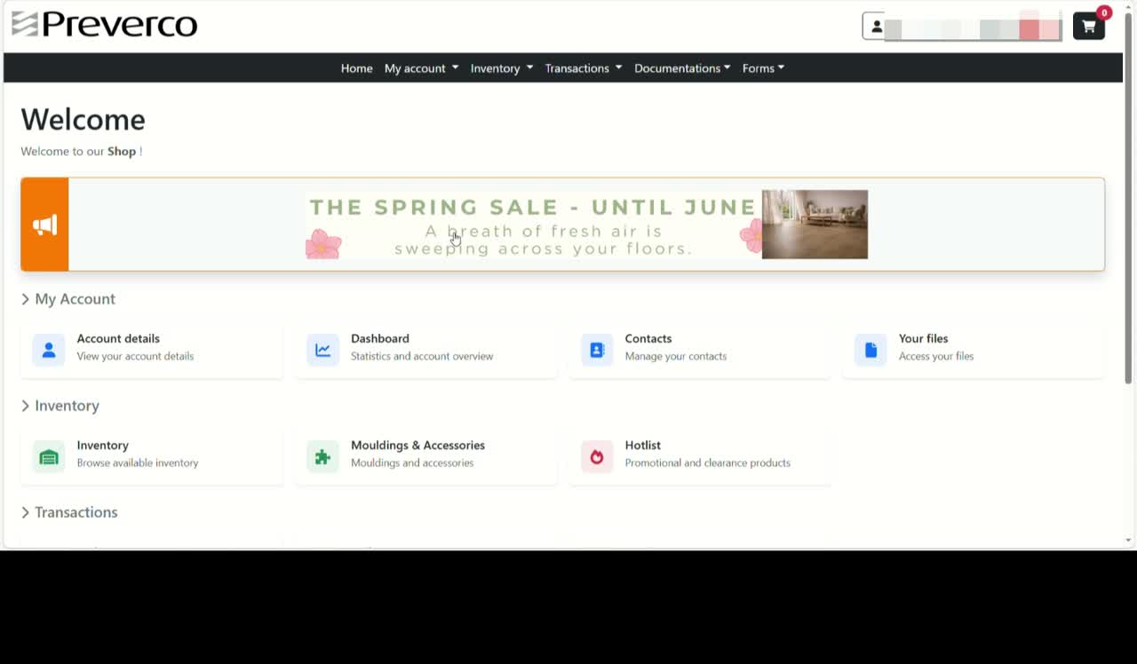The height and width of the screenshot is (664, 1137).
Task: Click the scrollbar down arrow
Action: tap(1129, 541)
